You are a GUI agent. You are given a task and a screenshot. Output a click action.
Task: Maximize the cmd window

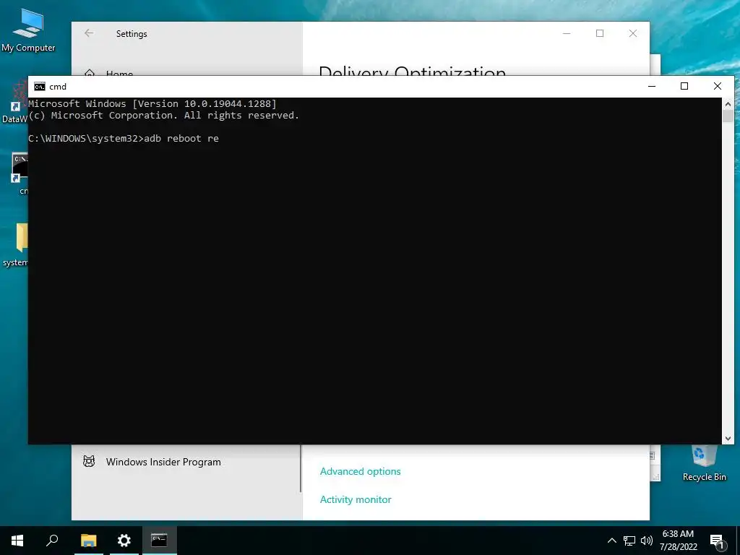(684, 86)
